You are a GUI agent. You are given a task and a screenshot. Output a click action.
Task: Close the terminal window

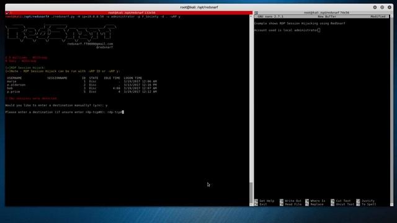tap(390, 7)
